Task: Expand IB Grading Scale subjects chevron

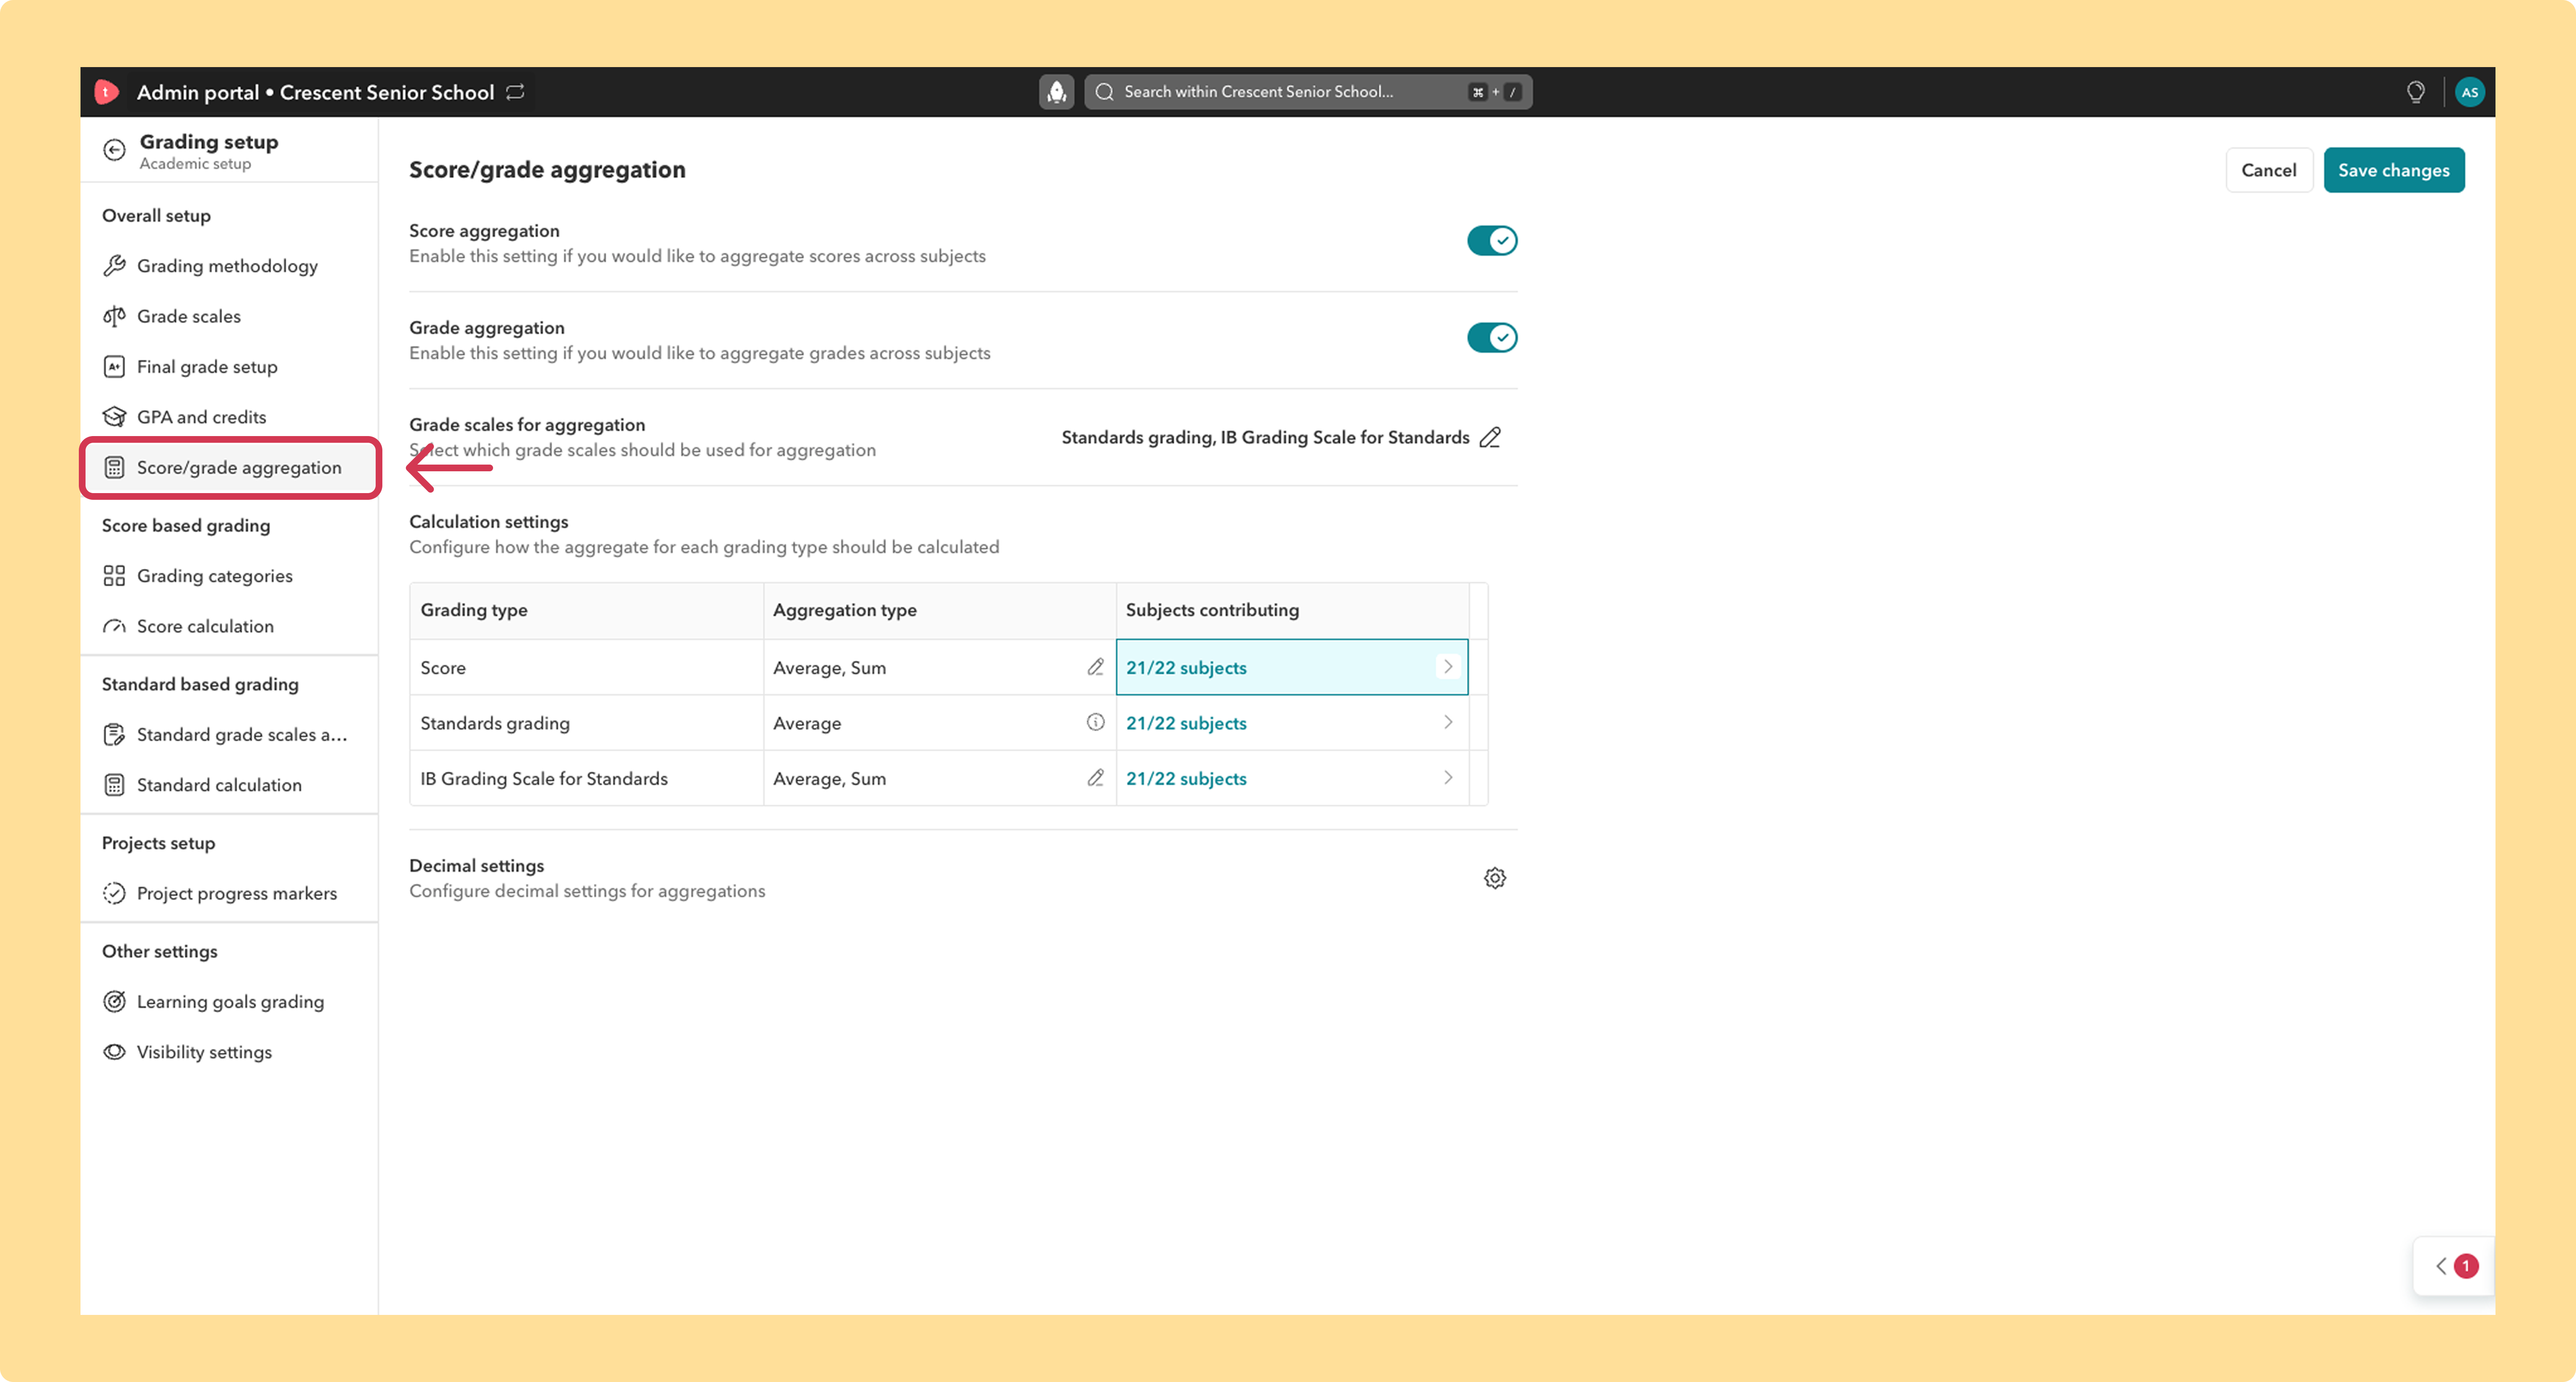Action: 1448,778
